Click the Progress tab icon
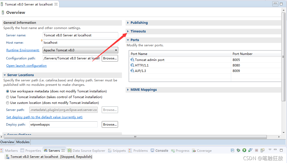This screenshot has width=287, height=163. pyautogui.click(x=173, y=150)
